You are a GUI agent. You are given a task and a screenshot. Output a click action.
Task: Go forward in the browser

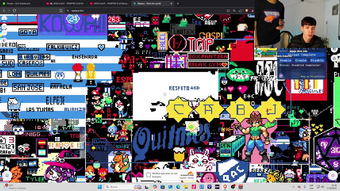click(x=9, y=11)
